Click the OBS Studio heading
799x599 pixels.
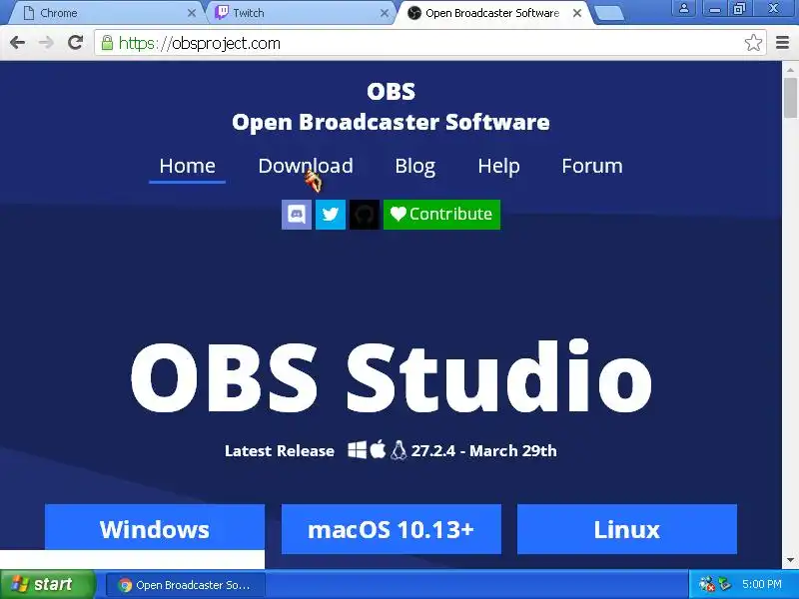pyautogui.click(x=392, y=377)
